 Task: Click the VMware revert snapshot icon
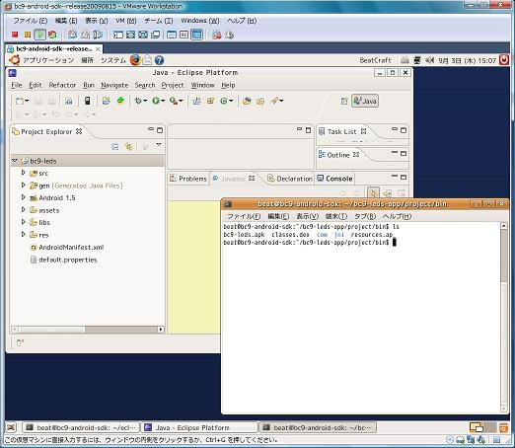point(85,35)
